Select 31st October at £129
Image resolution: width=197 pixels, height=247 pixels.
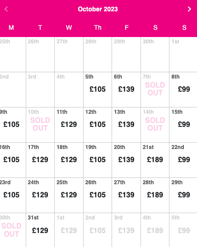[40, 230]
